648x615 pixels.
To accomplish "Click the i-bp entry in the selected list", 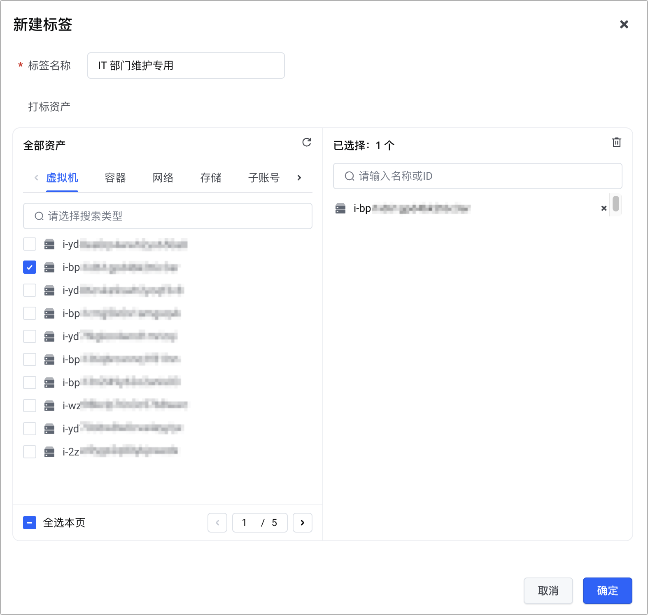I will pos(412,208).
